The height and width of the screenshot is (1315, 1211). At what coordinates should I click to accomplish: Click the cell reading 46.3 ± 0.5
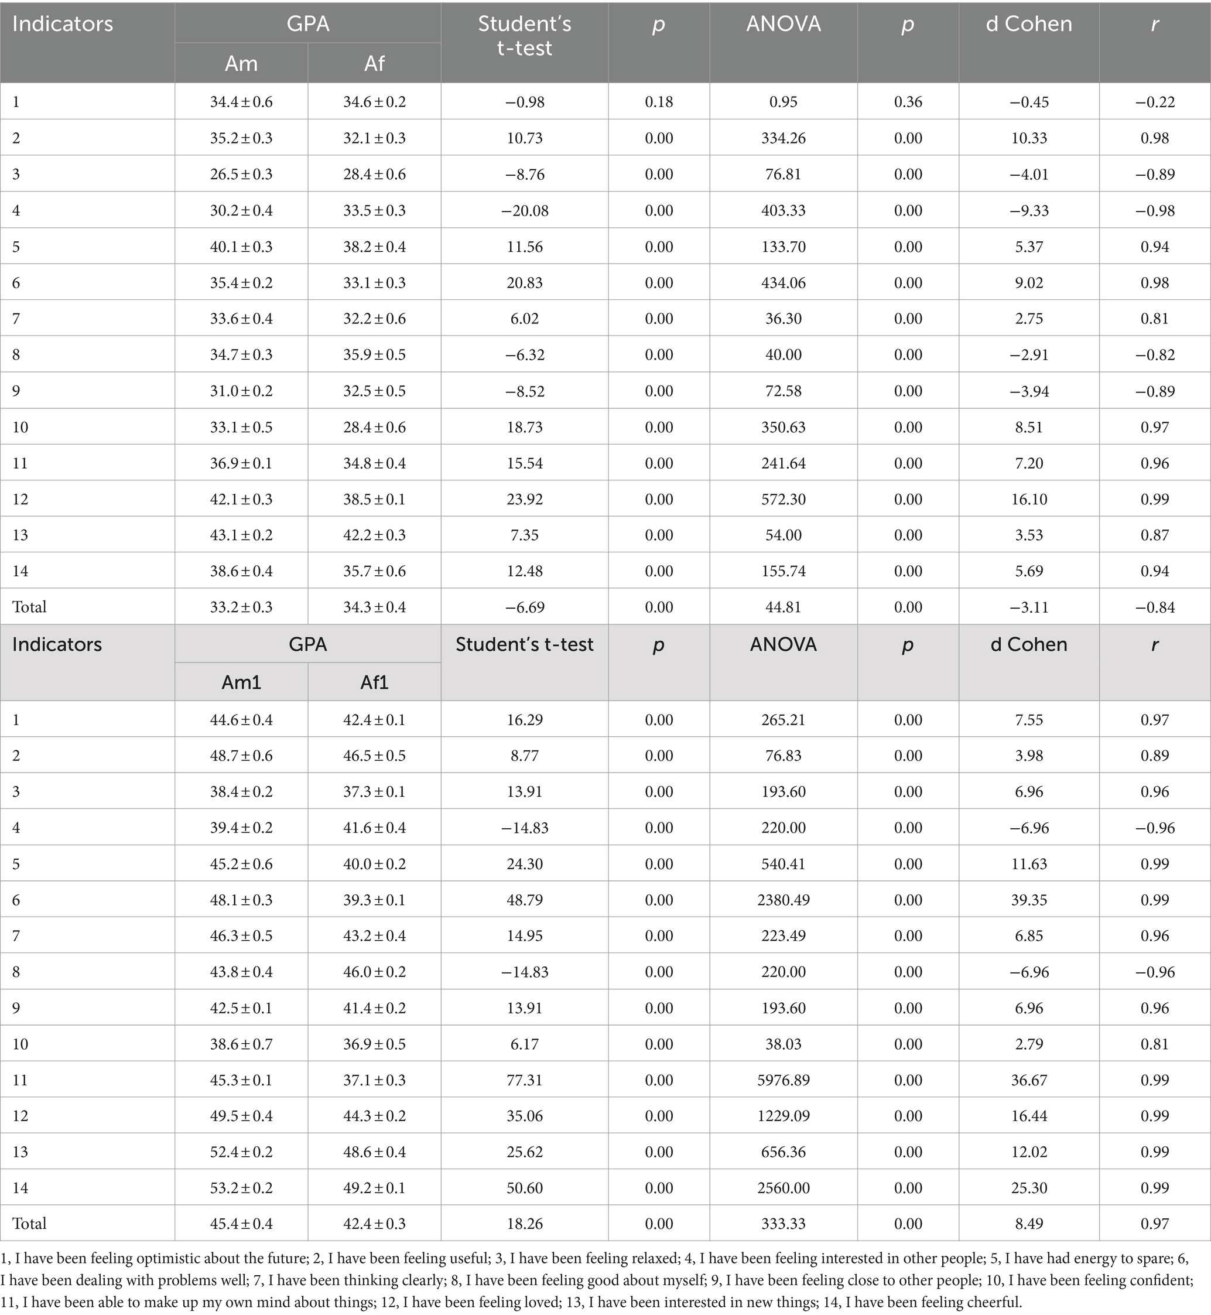click(x=241, y=935)
